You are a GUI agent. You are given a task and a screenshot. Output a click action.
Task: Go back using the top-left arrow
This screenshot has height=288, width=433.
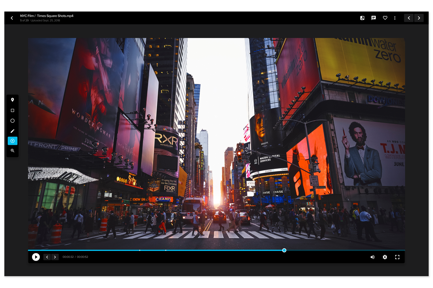[x=12, y=18]
